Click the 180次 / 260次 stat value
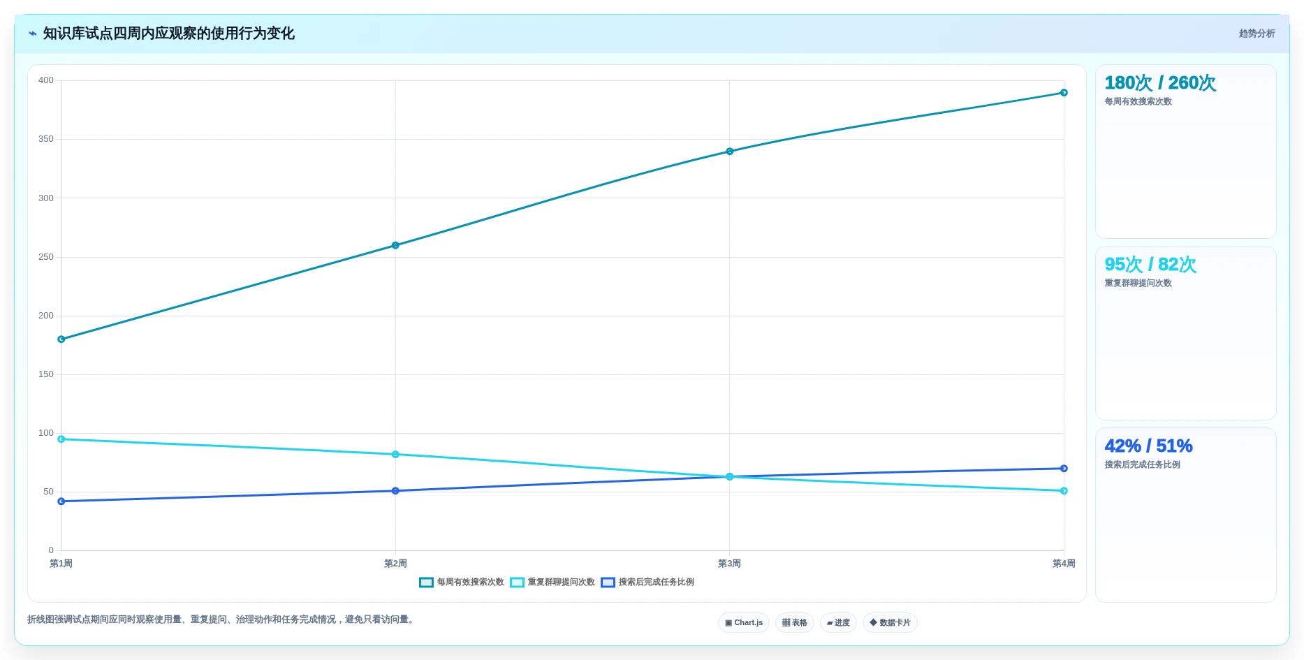 click(x=1160, y=83)
